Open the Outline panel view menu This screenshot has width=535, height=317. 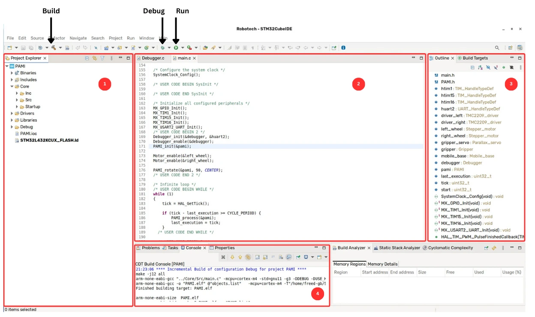520,67
